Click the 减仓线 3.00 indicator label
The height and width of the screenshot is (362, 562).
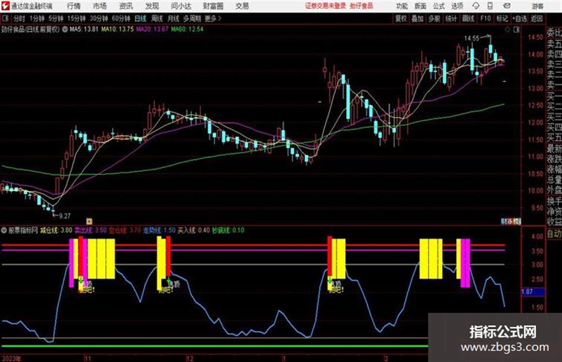coord(56,230)
